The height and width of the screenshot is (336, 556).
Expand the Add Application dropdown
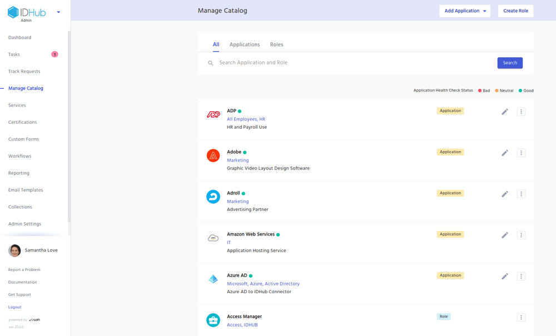465,11
